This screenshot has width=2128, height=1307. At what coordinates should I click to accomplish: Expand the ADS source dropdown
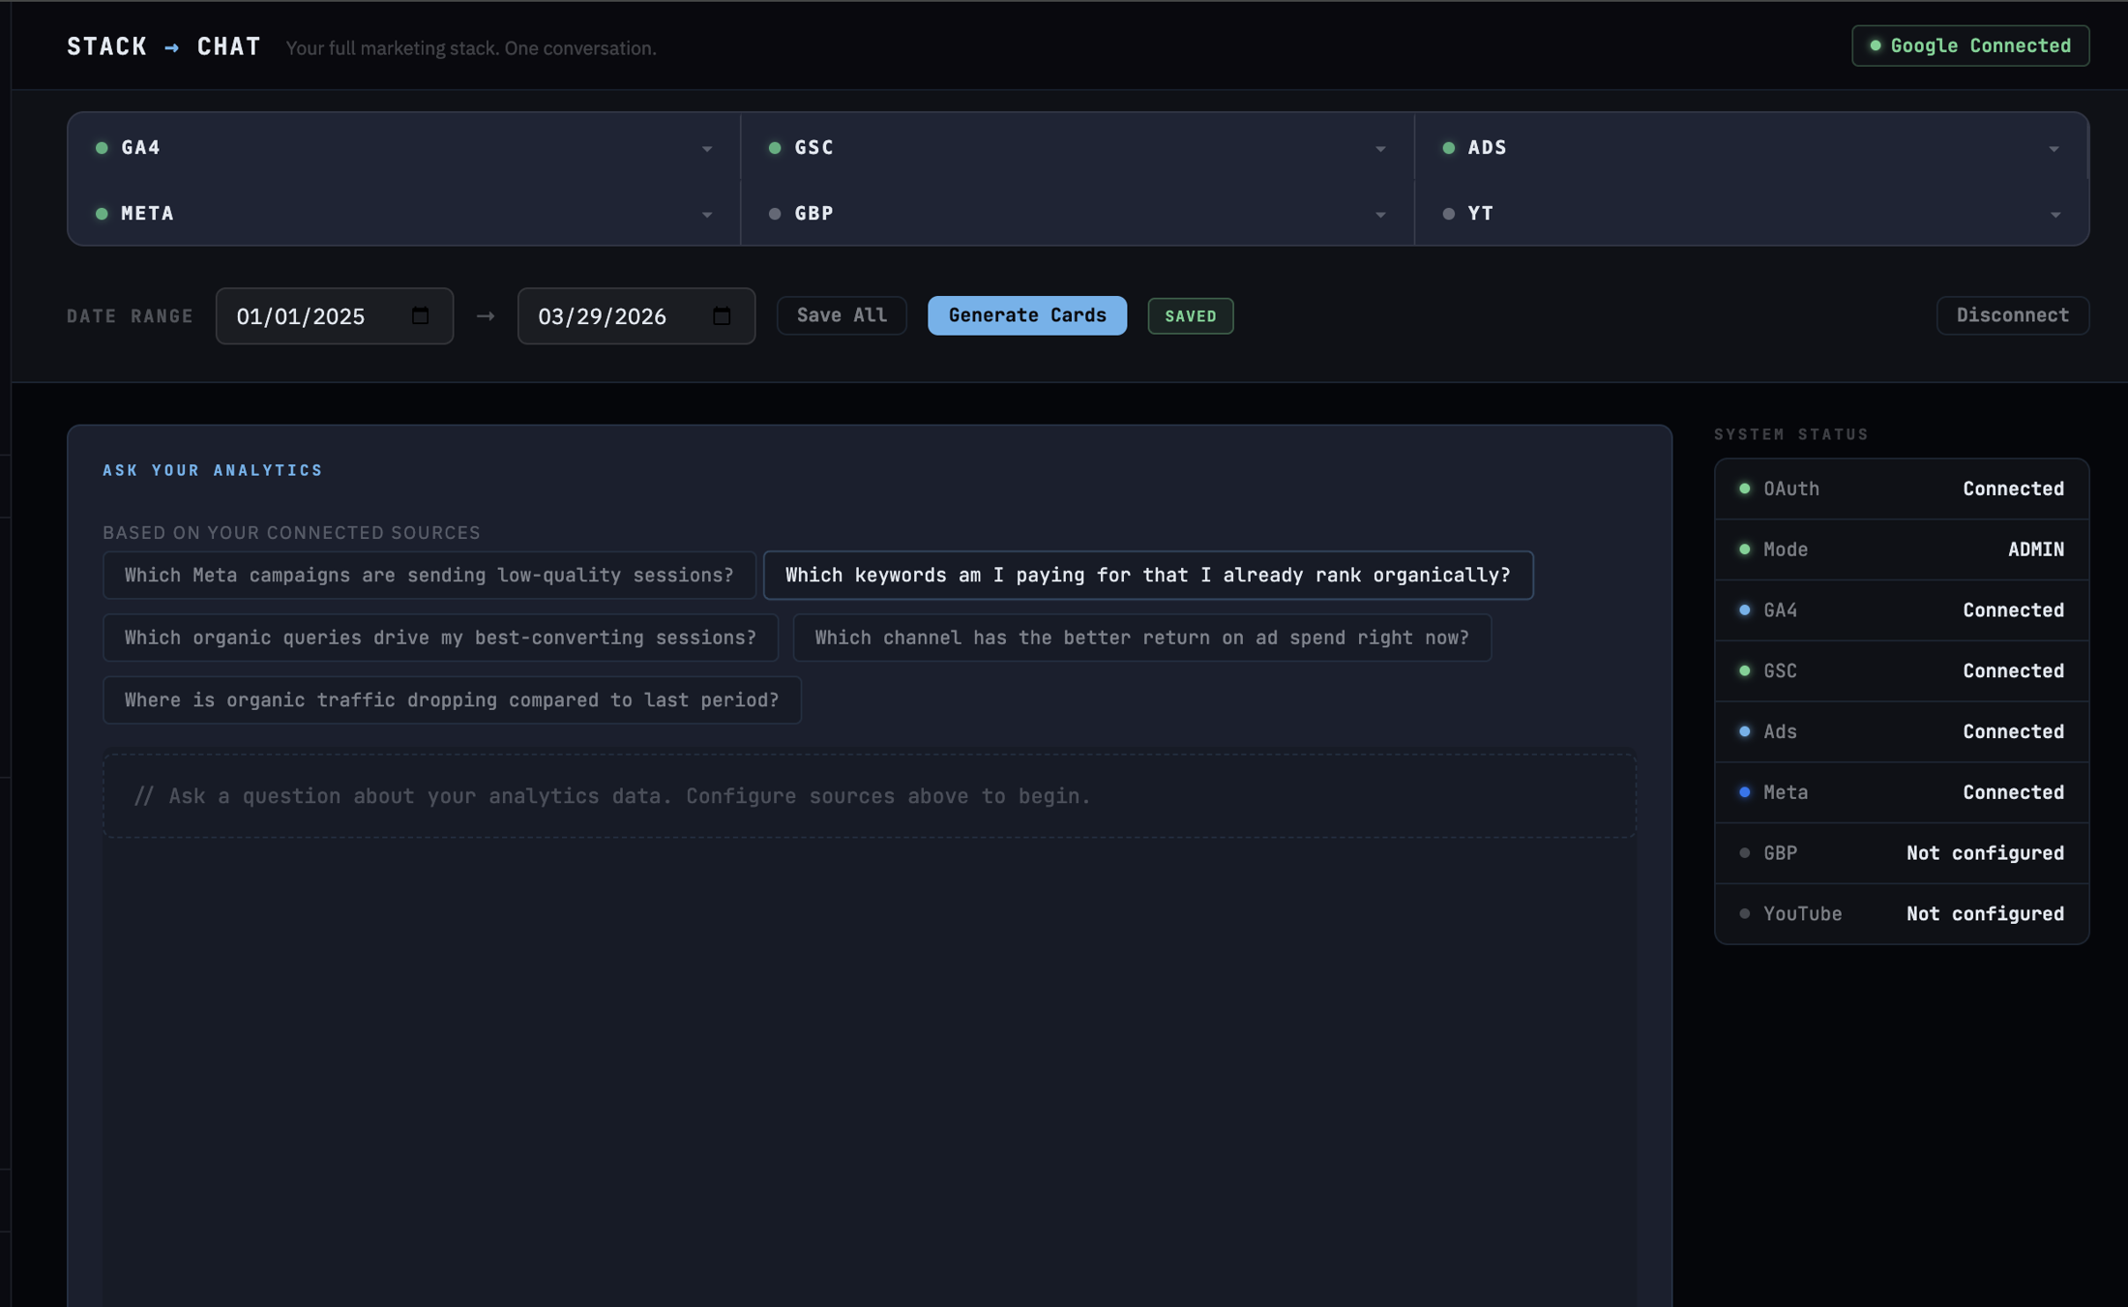[x=2053, y=149]
